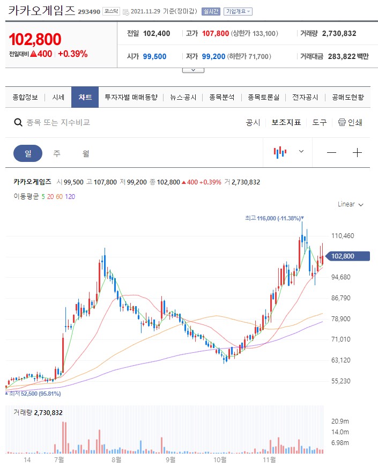The height and width of the screenshot is (474, 378).
Task: Click the 공시 chart option
Action: pyautogui.click(x=253, y=122)
